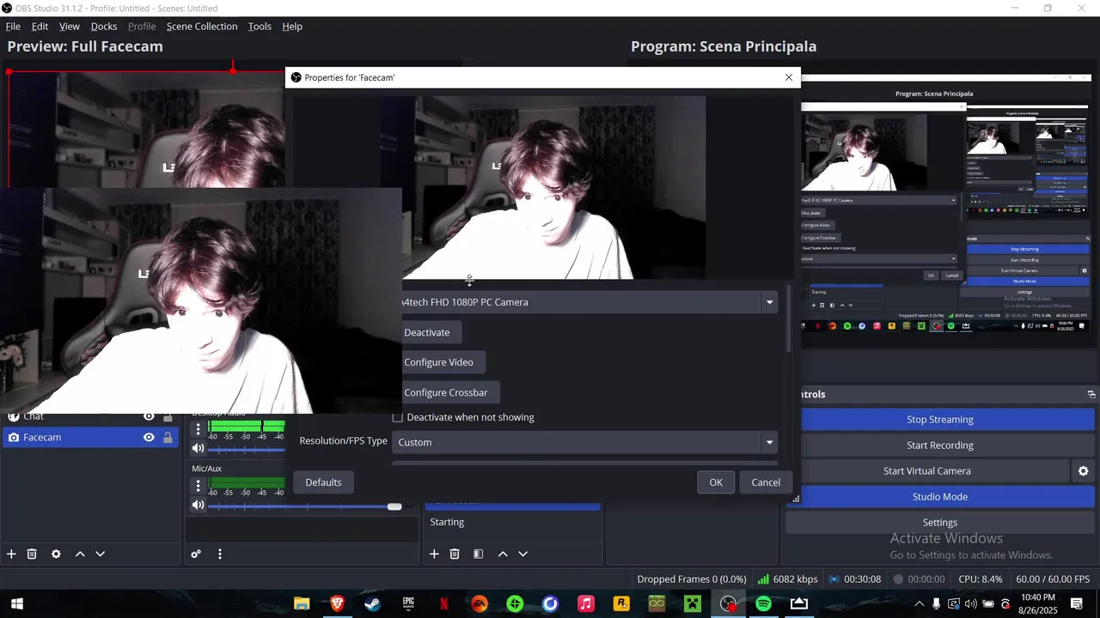Open File Explorer from the taskbar

point(302,603)
